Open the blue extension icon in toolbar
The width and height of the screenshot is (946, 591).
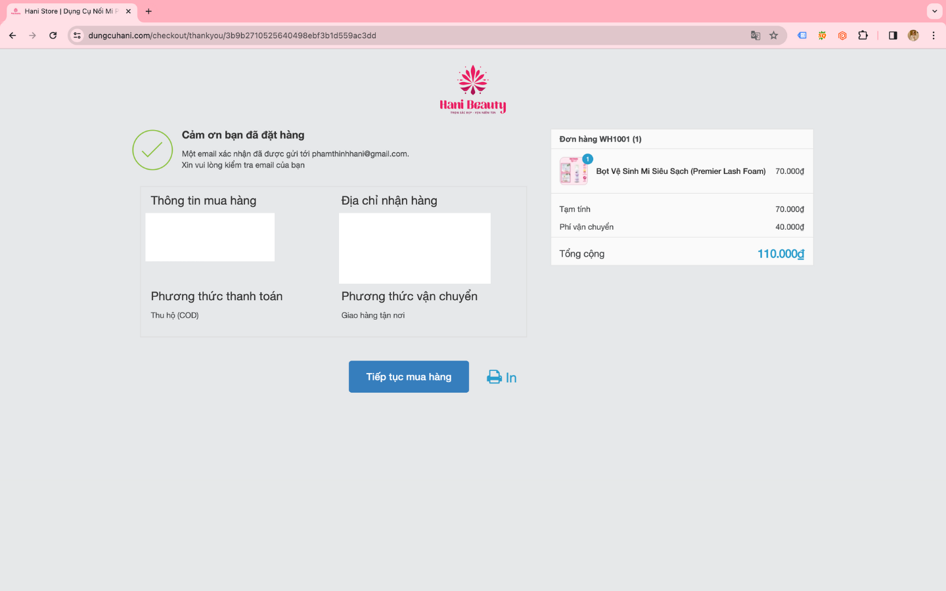click(x=802, y=35)
